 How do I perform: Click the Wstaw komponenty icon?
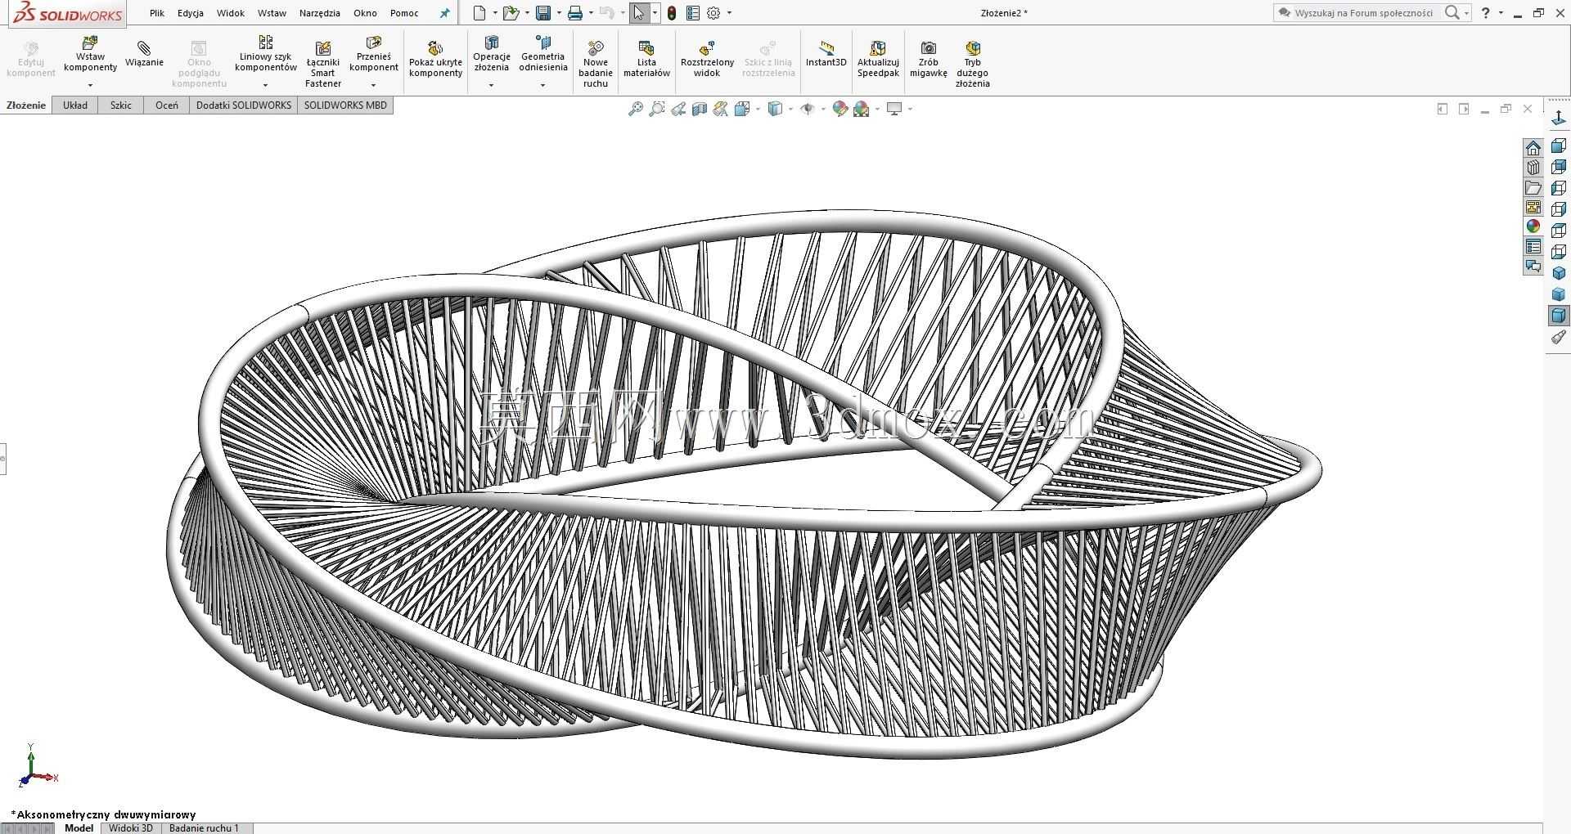tap(90, 43)
